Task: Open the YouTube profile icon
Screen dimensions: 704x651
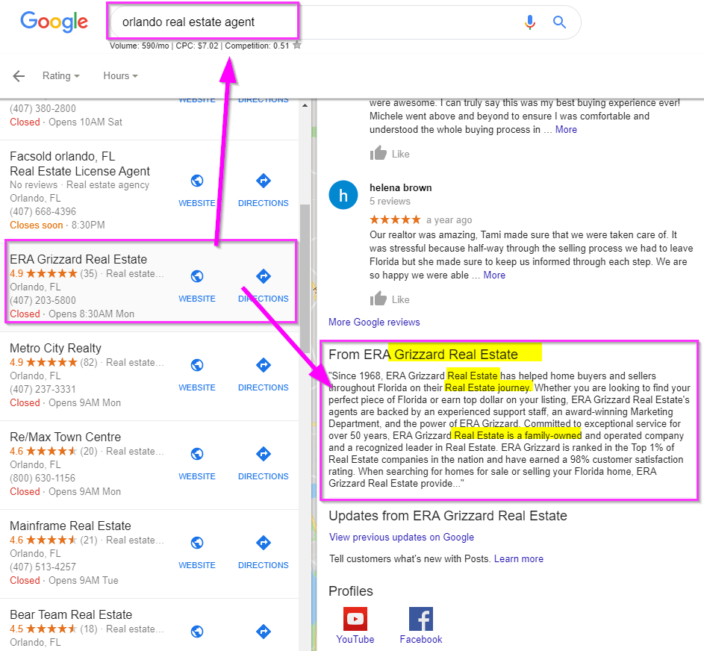Action: (x=355, y=619)
